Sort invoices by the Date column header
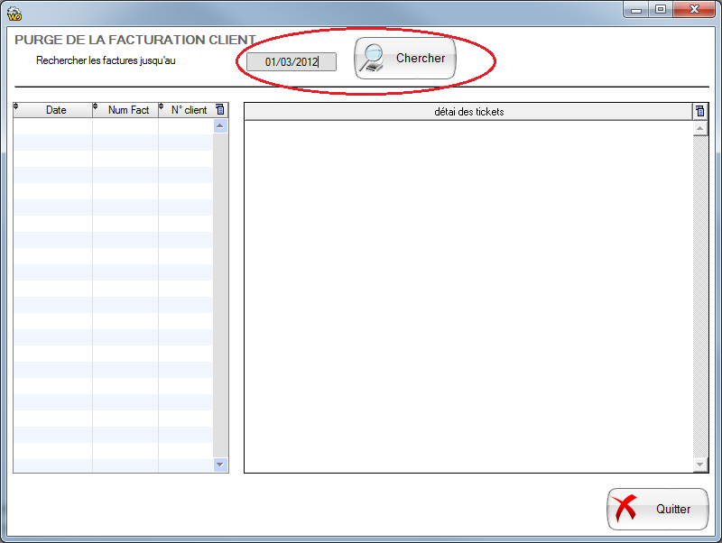 (56, 110)
